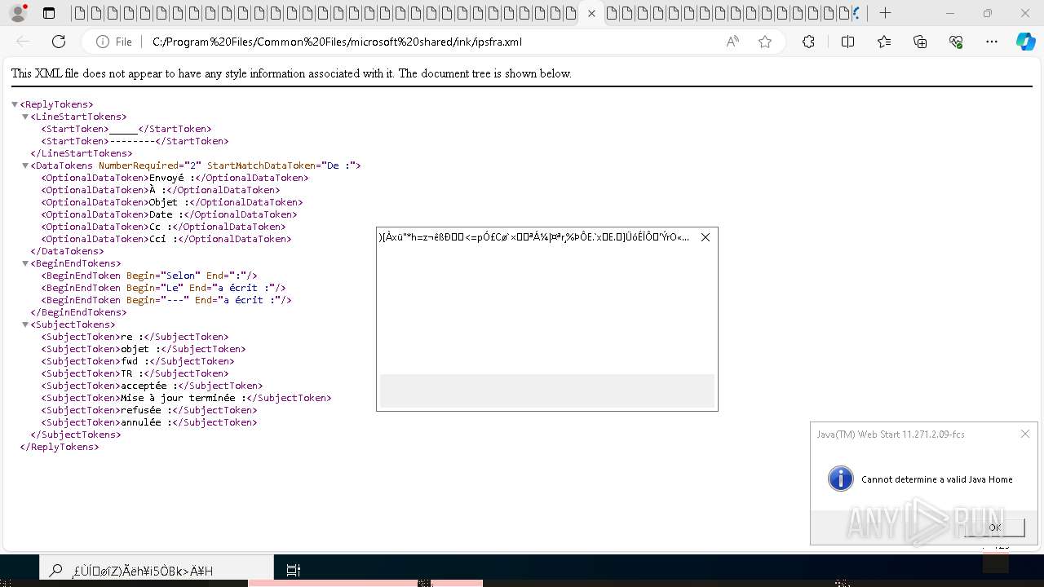Open Settings and more ellipsis menu
Screen dimensions: 1044x587
coord(992,42)
